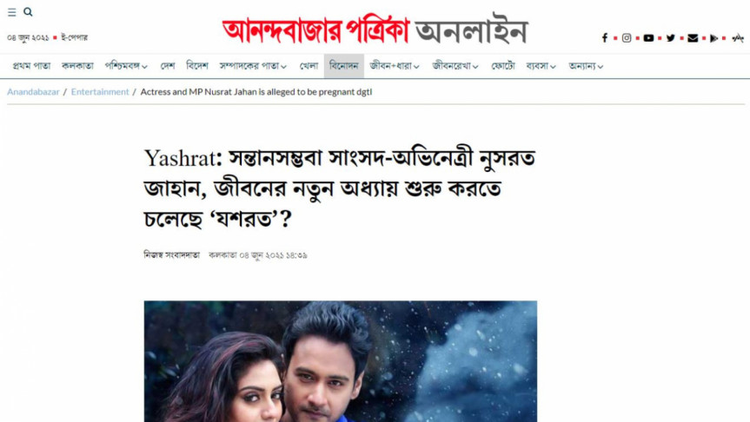Viewport: 750px width, 422px height.
Task: Expand the পশ্চিমবঙ্গ dropdown menu
Action: tap(126, 66)
